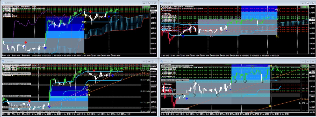Click the 'D: 348 pts' distance label
The image size is (316, 117).
click(304, 89)
